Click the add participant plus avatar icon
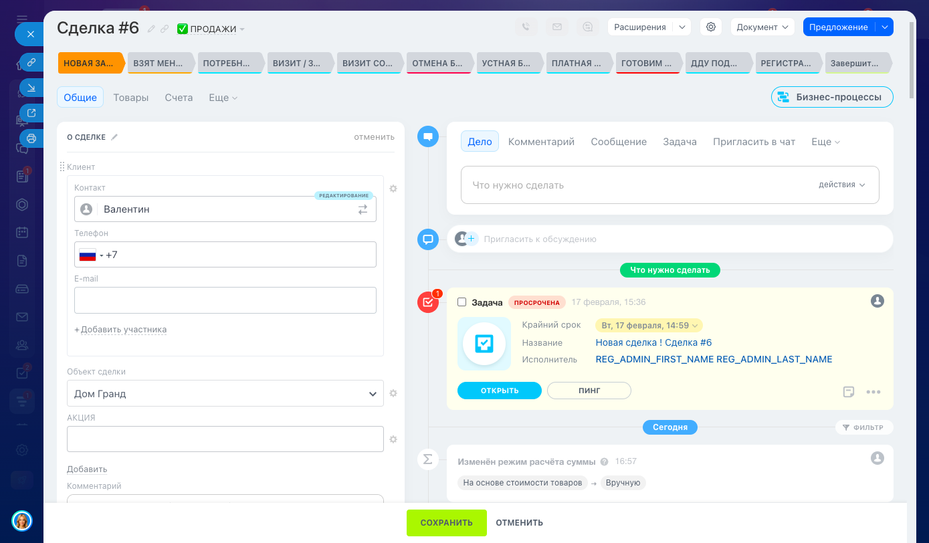This screenshot has height=543, width=929. point(466,239)
